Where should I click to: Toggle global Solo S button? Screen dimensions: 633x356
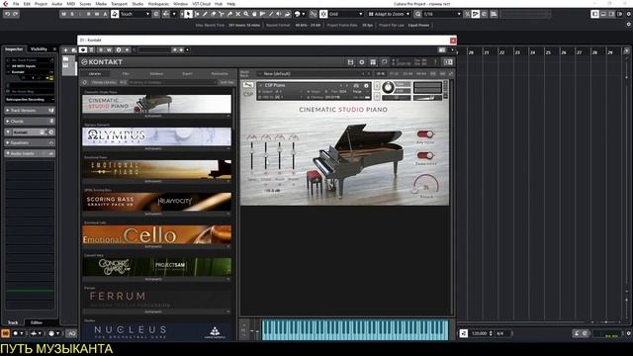coord(72,14)
